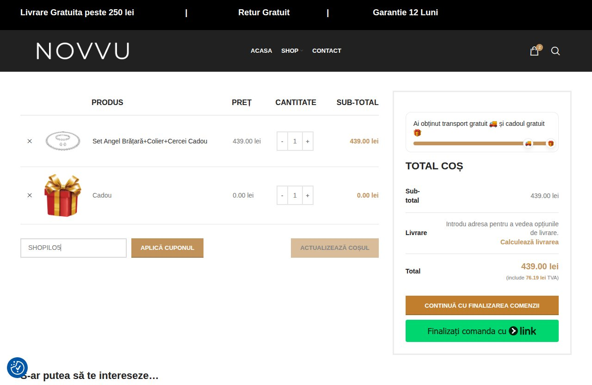Screen dimensions: 592x385
Task: Select the Cadou quantity field
Action: (x=295, y=195)
